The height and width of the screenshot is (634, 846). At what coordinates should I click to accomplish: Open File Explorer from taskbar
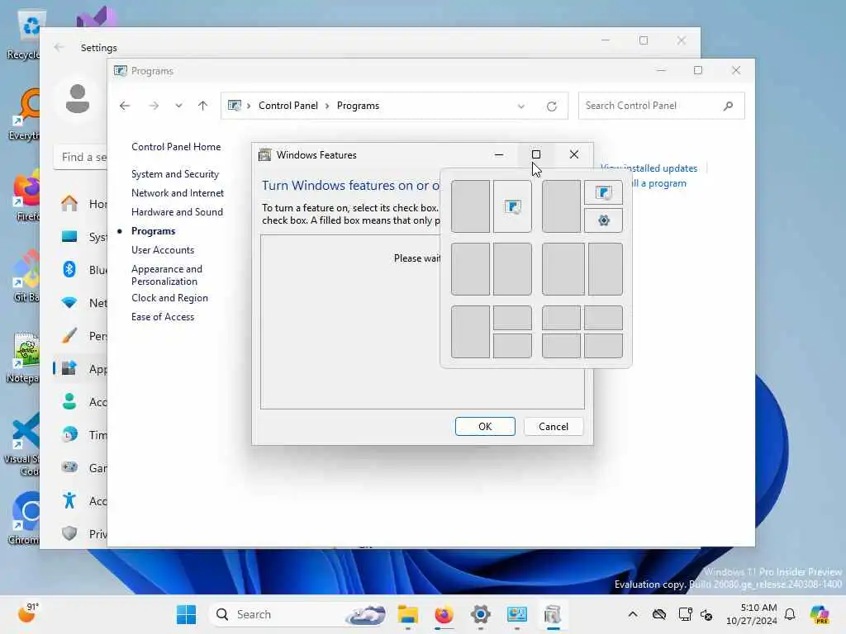[408, 614]
